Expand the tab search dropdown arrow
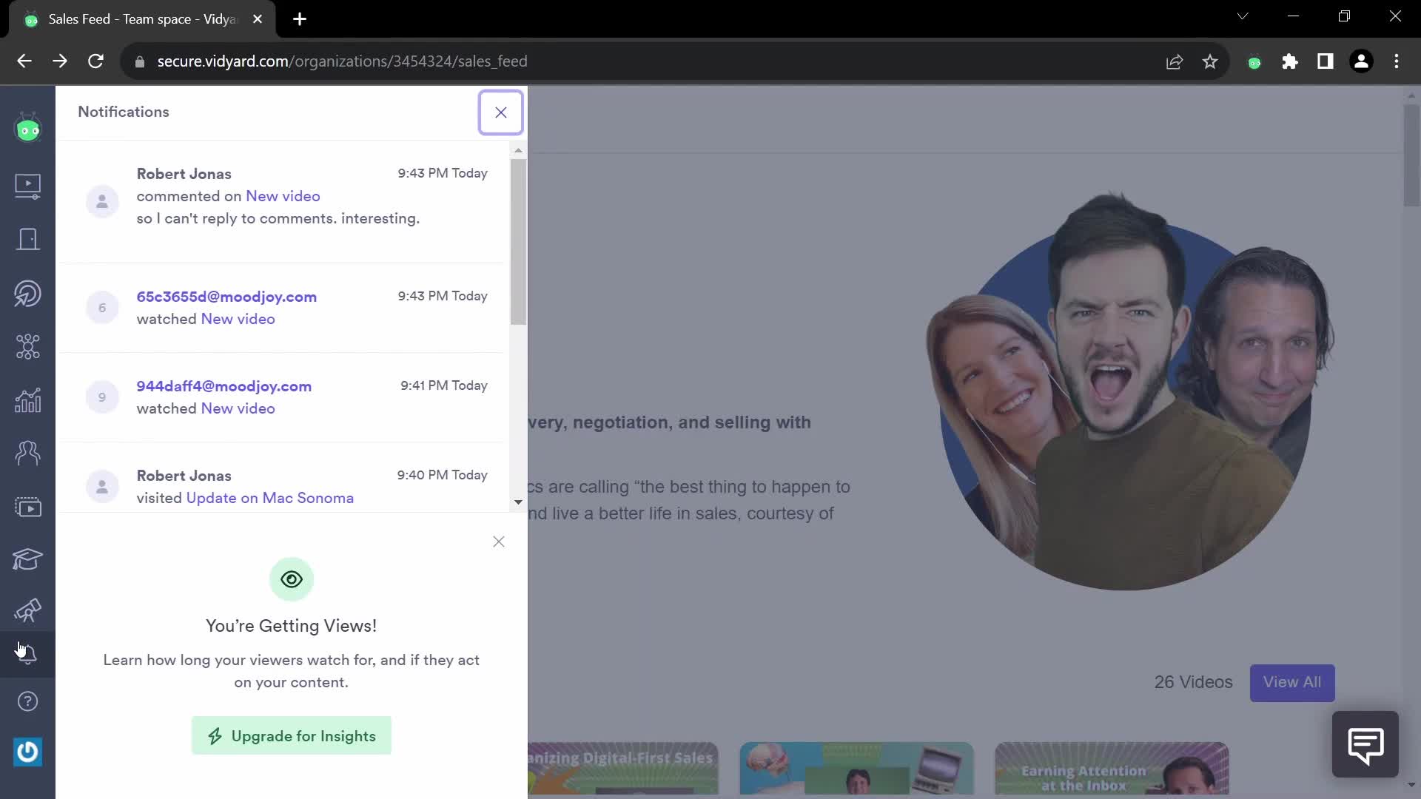1421x799 pixels. pyautogui.click(x=1243, y=16)
